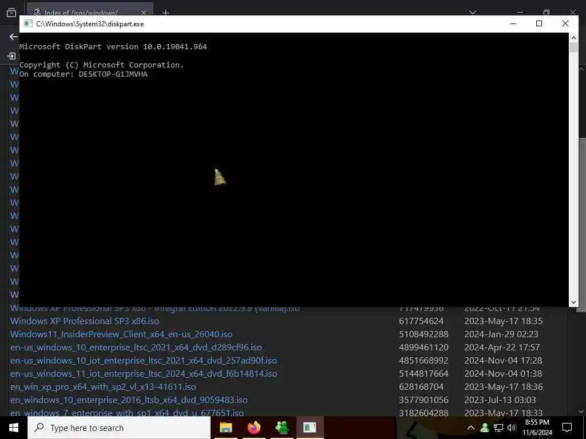Viewport: 586px width, 439px height.
Task: Close the Index of /isos/windows/ browser tab
Action: click(144, 13)
